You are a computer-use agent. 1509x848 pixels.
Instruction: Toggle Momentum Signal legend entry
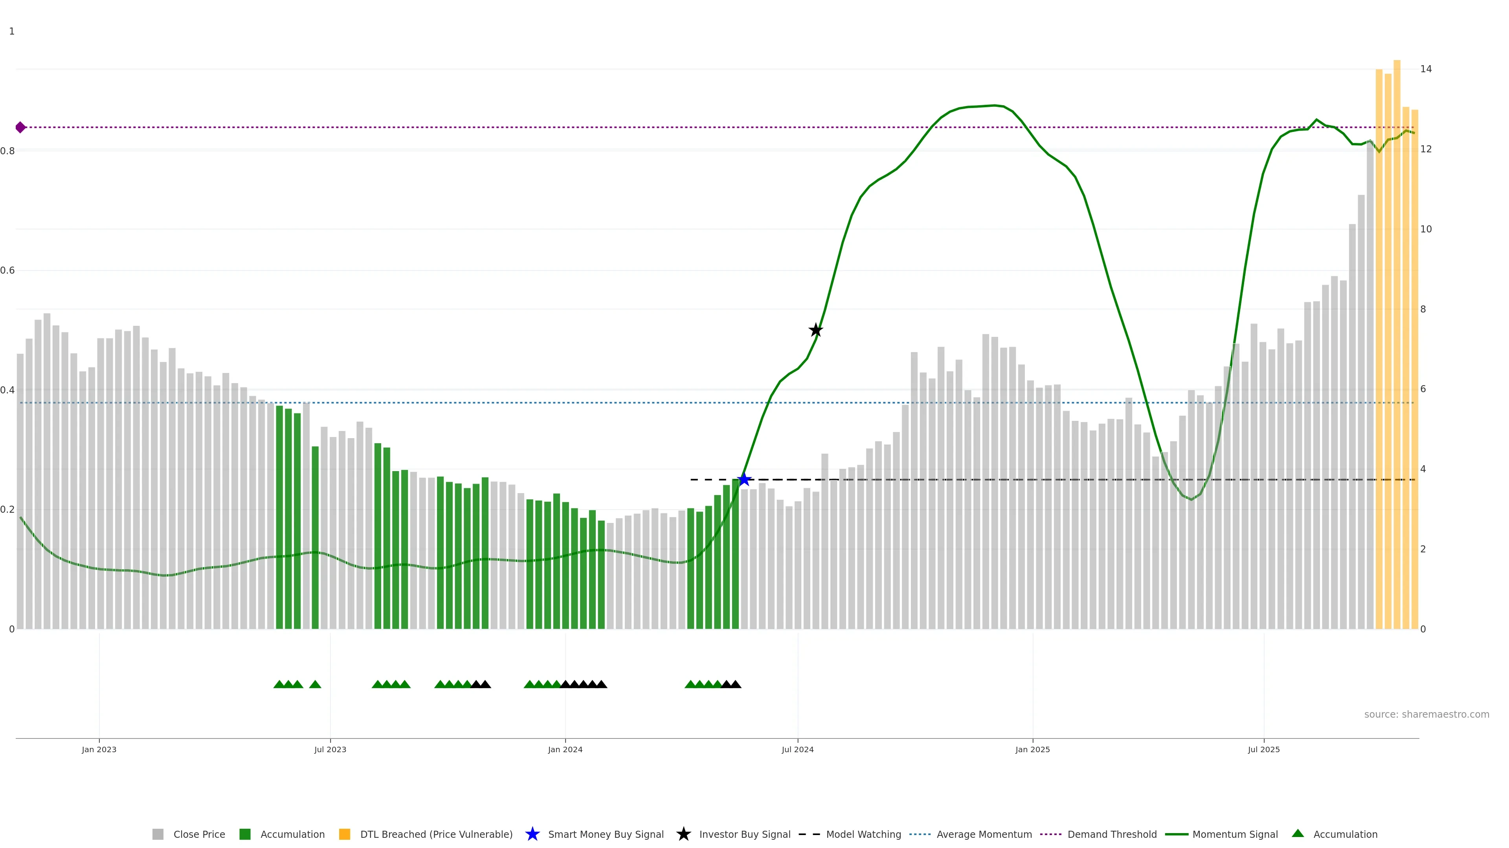pyautogui.click(x=1235, y=835)
